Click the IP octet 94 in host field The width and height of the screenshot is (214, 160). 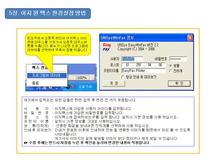(x=149, y=65)
